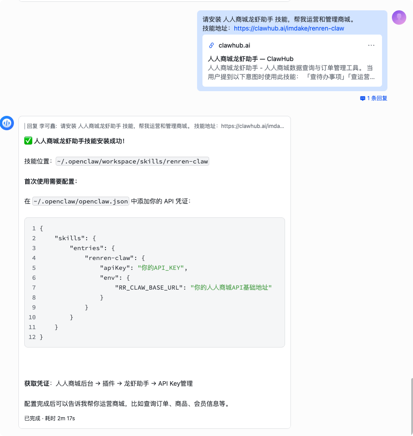
Task: Click the "entries" key in code
Action: point(87,248)
